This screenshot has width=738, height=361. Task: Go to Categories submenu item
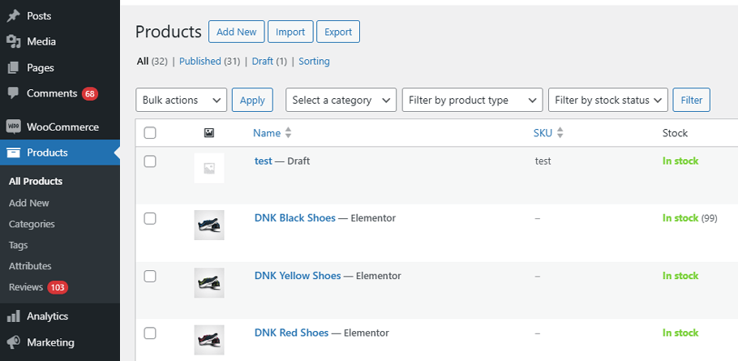32,224
